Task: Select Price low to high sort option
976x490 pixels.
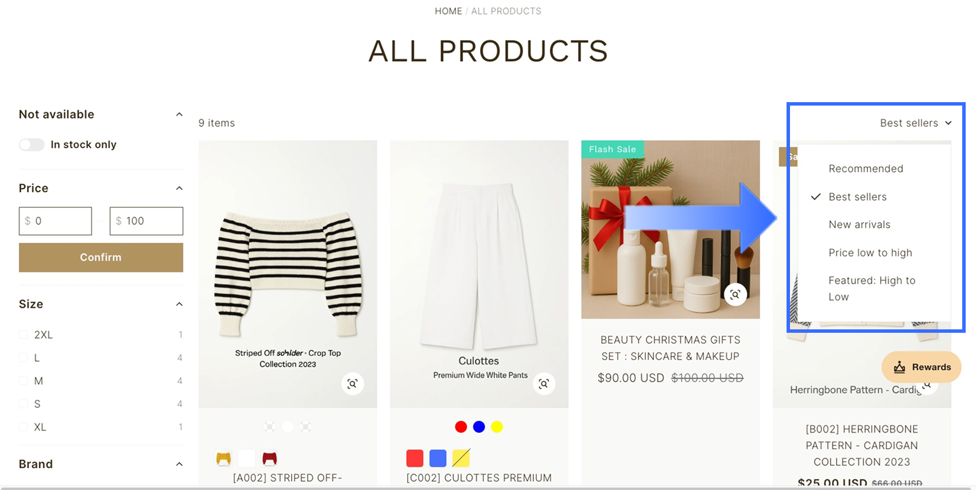Action: coord(870,252)
